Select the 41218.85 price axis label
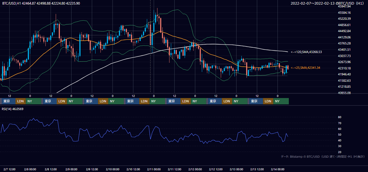This screenshot has width=368, height=172. pyautogui.click(x=344, y=87)
